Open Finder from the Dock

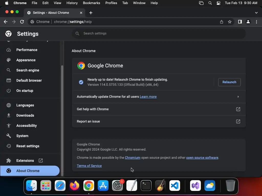click(x=31, y=186)
